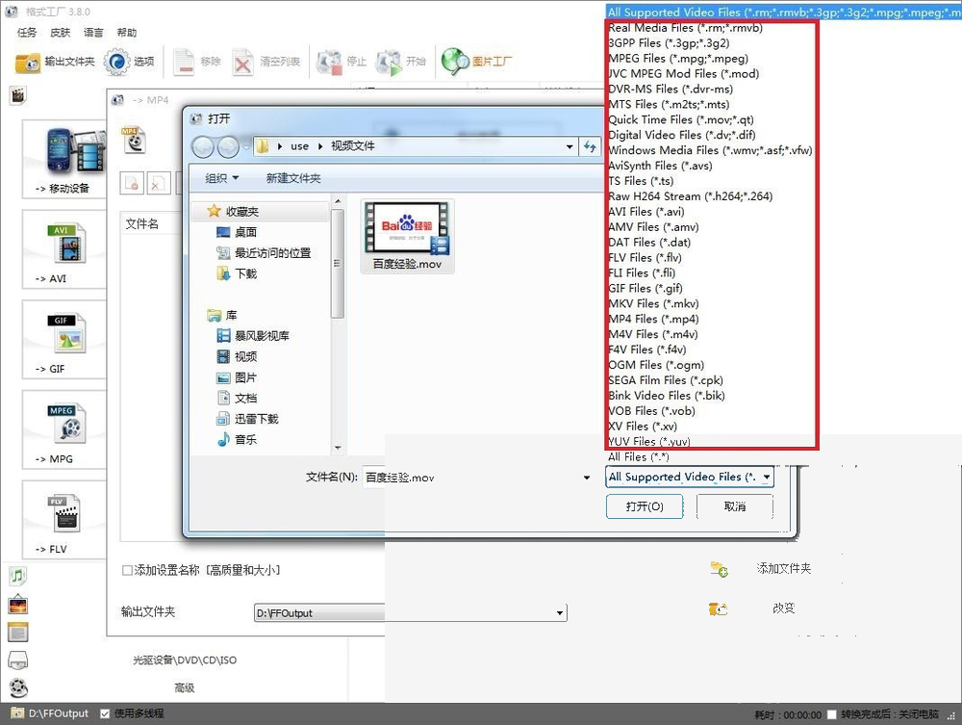The width and height of the screenshot is (962, 725).
Task: Click the 停止 toolbar icon
Action: click(x=329, y=62)
